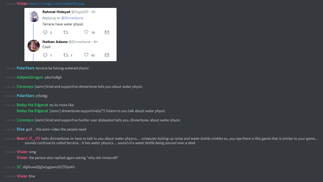
Task: Like Rahmat Hidayat's tweet heart icon
Action: tap(86, 32)
